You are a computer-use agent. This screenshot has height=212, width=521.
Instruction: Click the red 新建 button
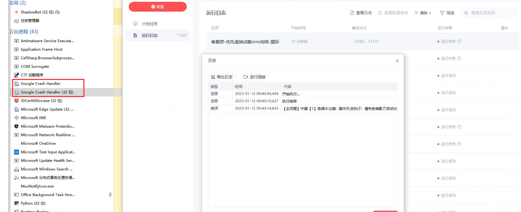[x=158, y=7]
